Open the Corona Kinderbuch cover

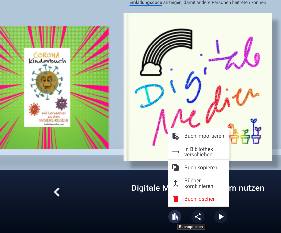pos(54,87)
